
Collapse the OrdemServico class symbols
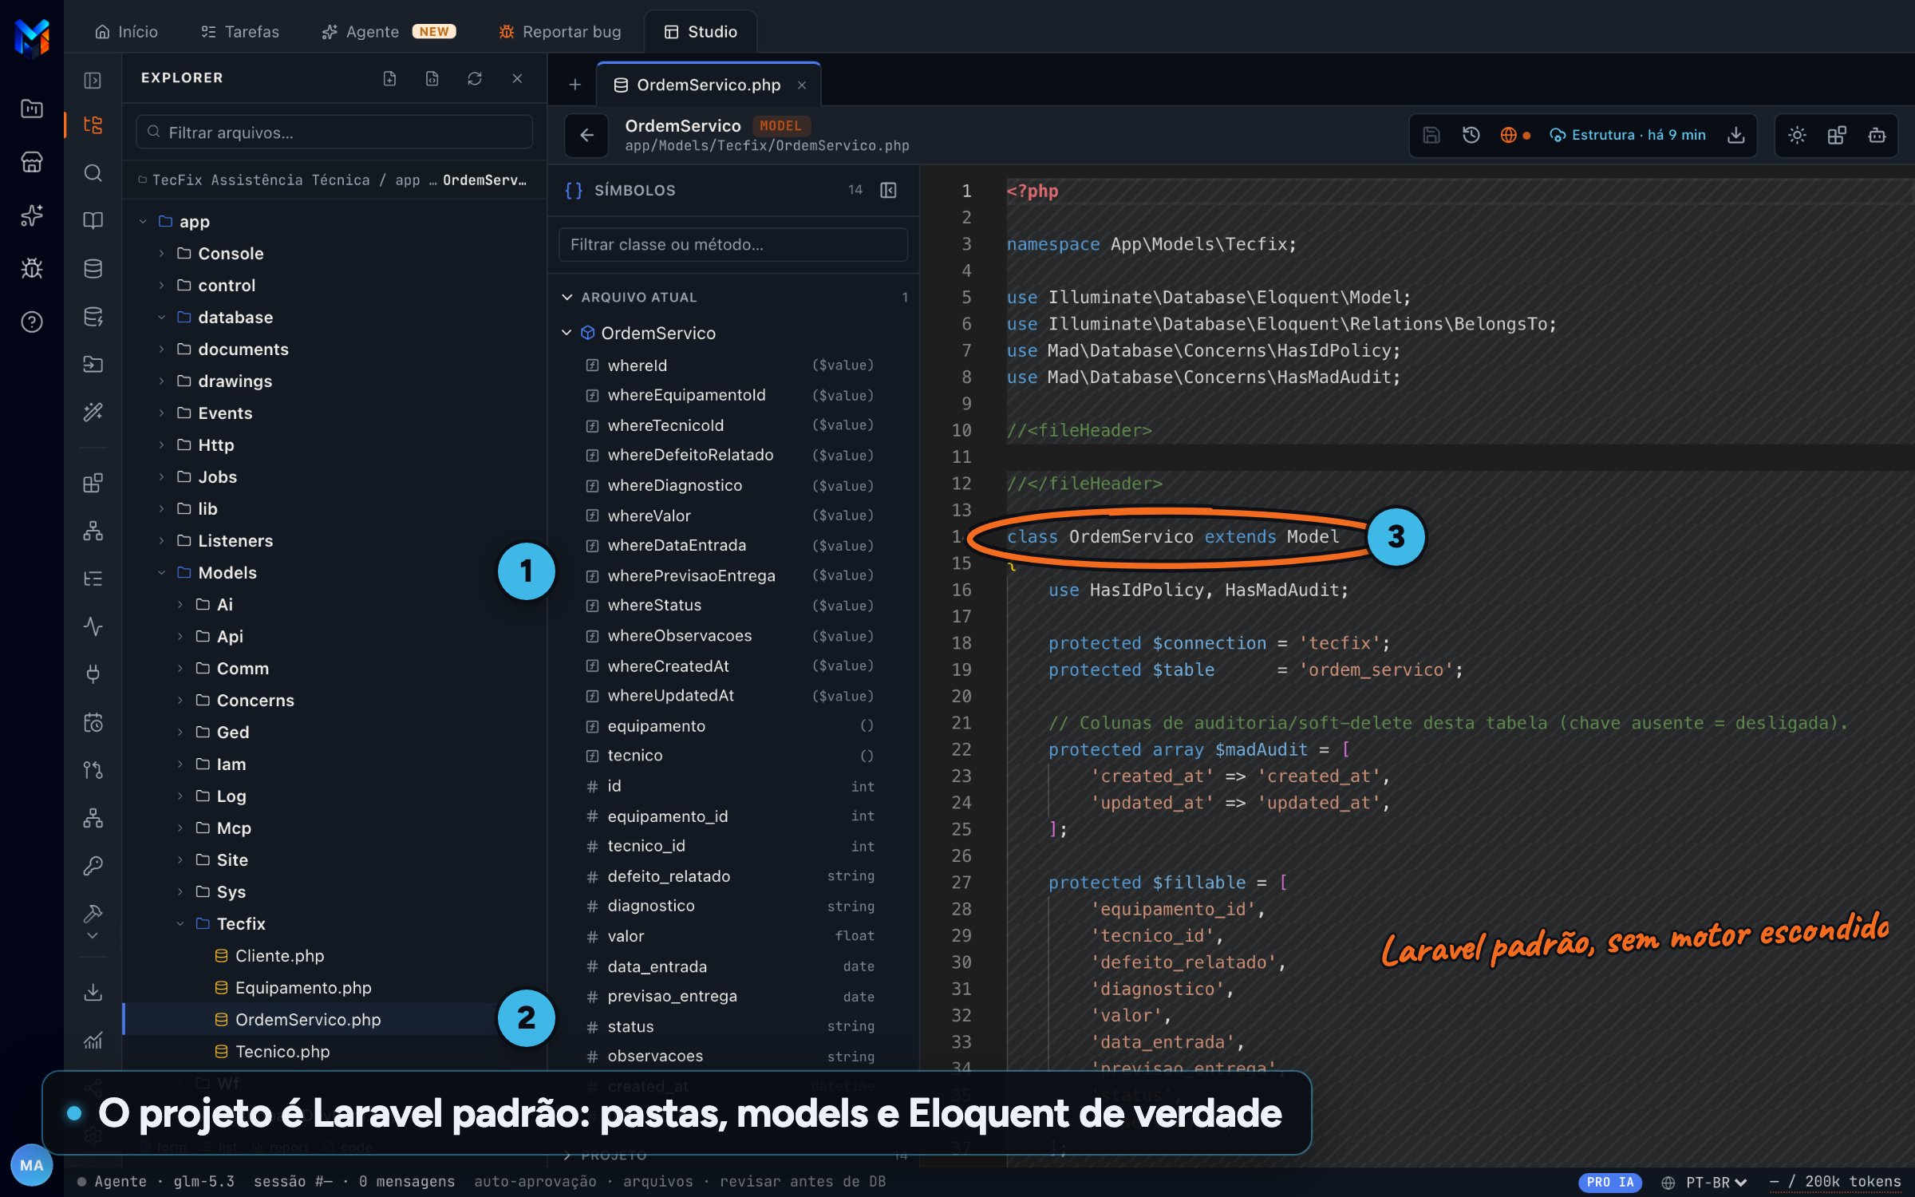pos(567,333)
